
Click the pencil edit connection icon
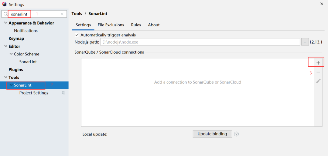point(318,81)
